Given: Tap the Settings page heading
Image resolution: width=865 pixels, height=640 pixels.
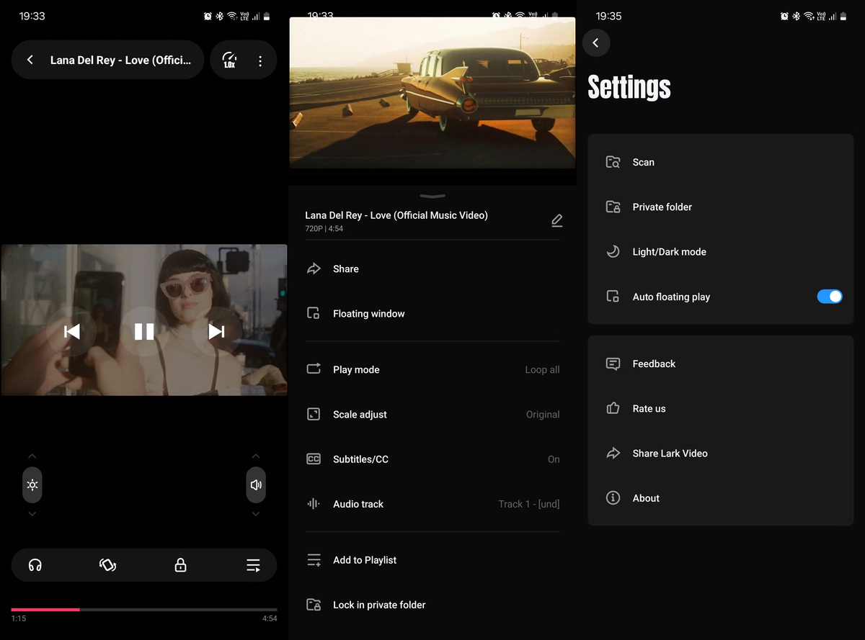Looking at the screenshot, I should pyautogui.click(x=629, y=87).
